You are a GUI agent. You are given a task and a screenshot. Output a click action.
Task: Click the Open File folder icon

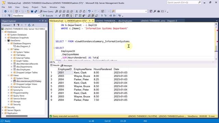28,11
